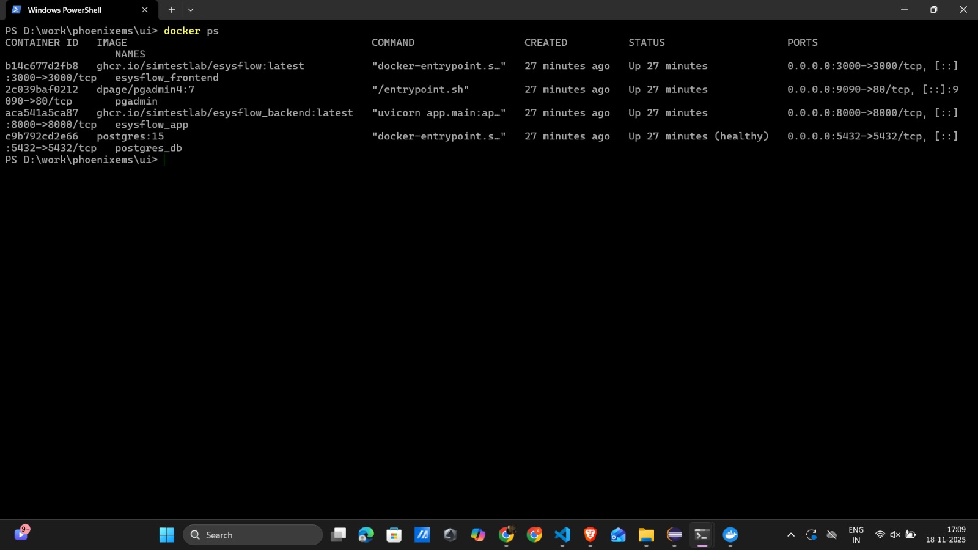This screenshot has width=978, height=550.
Task: Show hidden system tray icons
Action: tap(790, 535)
